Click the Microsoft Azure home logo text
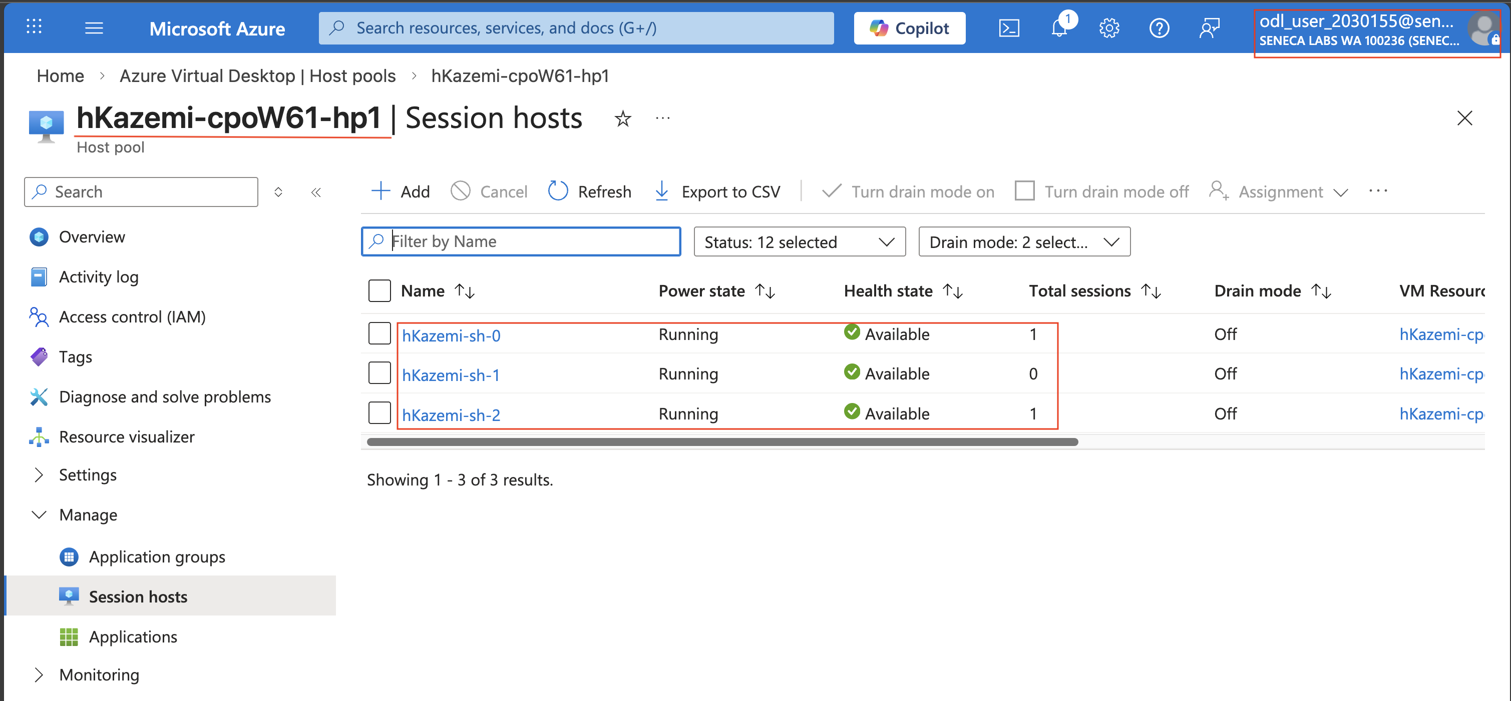Viewport: 1511px width, 701px height. point(217,28)
